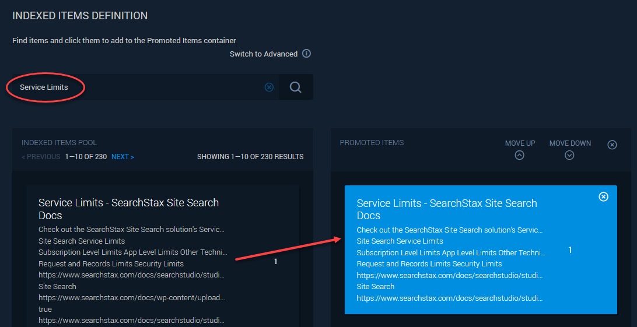
Task: Click 'Subscription Level Limits' line in pool item
Action: click(133, 252)
